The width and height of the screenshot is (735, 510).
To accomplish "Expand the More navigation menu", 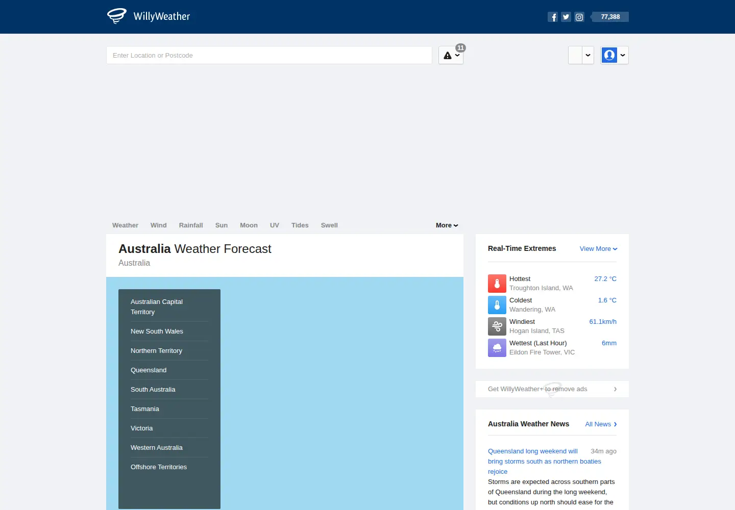I will (x=447, y=225).
